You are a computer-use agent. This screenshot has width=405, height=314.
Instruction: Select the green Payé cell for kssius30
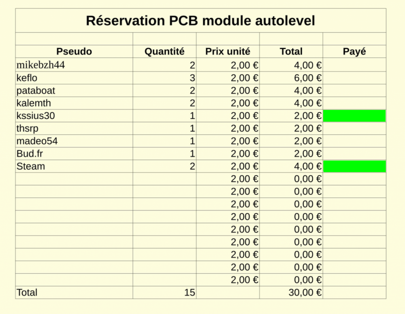(354, 116)
